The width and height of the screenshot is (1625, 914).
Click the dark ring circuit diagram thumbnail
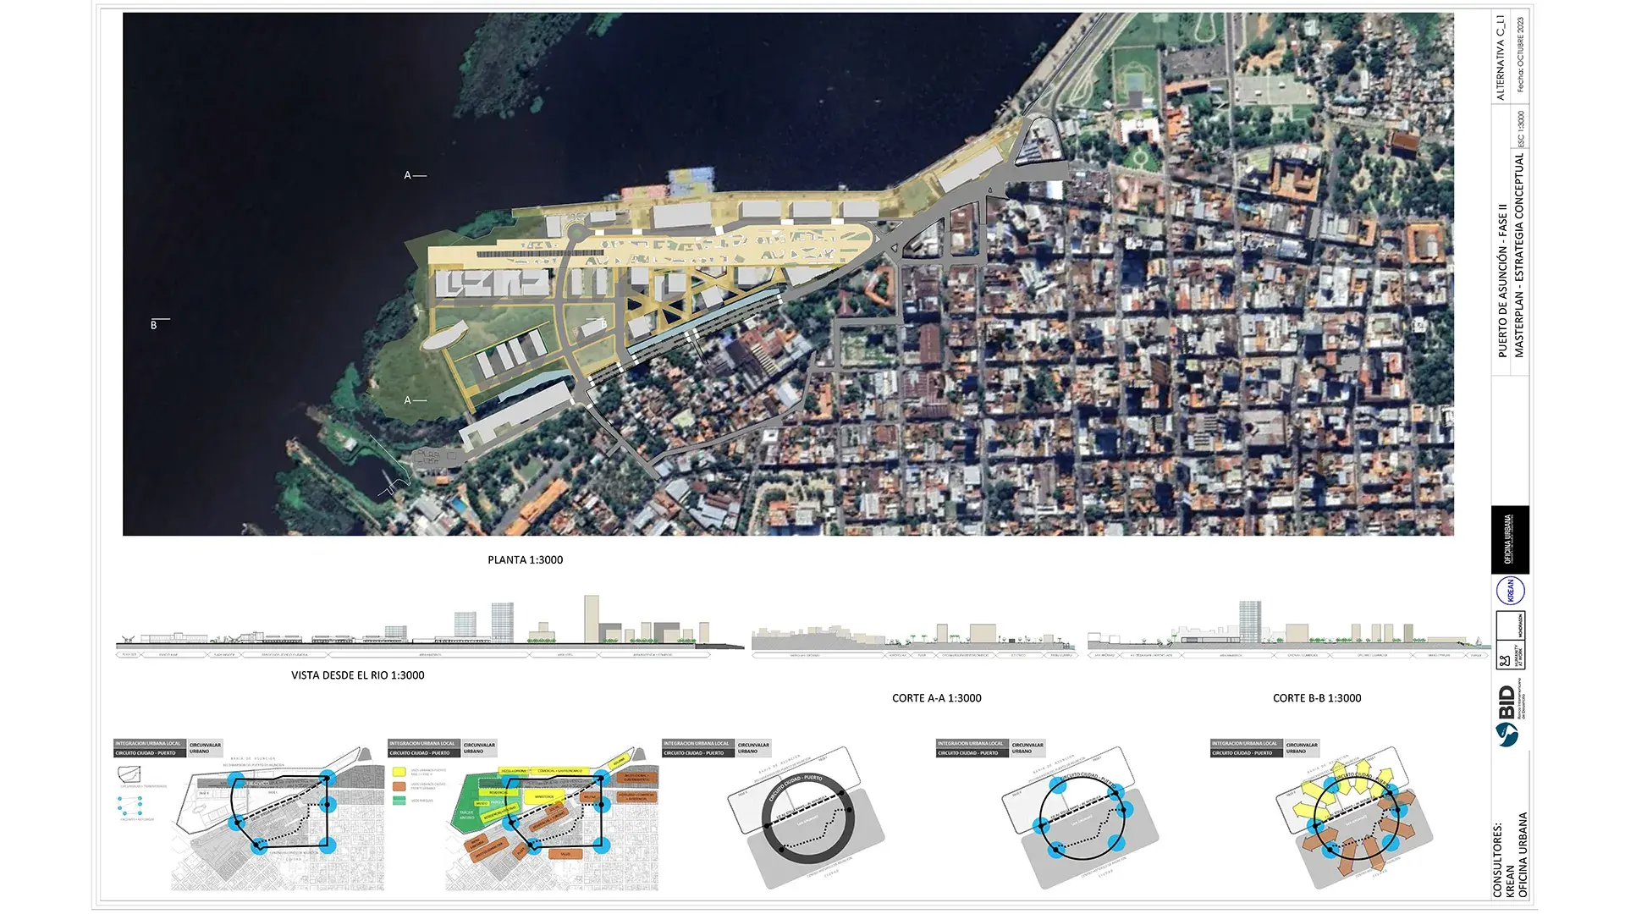(807, 818)
